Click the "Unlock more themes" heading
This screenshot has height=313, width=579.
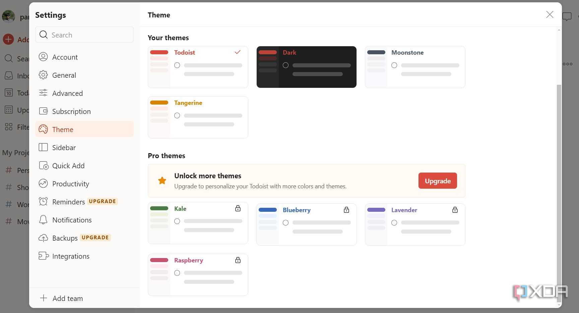tap(208, 176)
